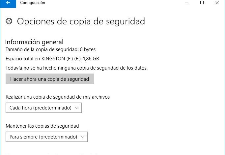This screenshot has width=225, height=155.
Task: Click the Configuración window title text
Action: [33, 3]
